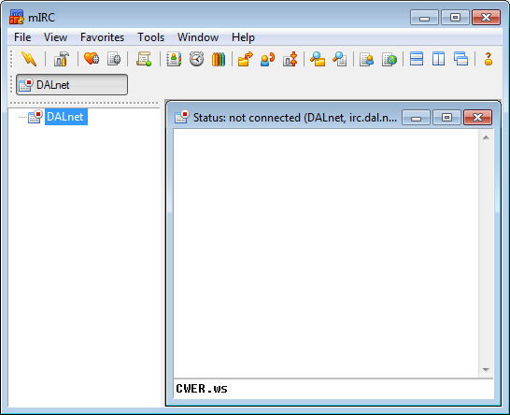Start DCC Chat with the people icon
This screenshot has width=510, height=415.
coord(267,59)
